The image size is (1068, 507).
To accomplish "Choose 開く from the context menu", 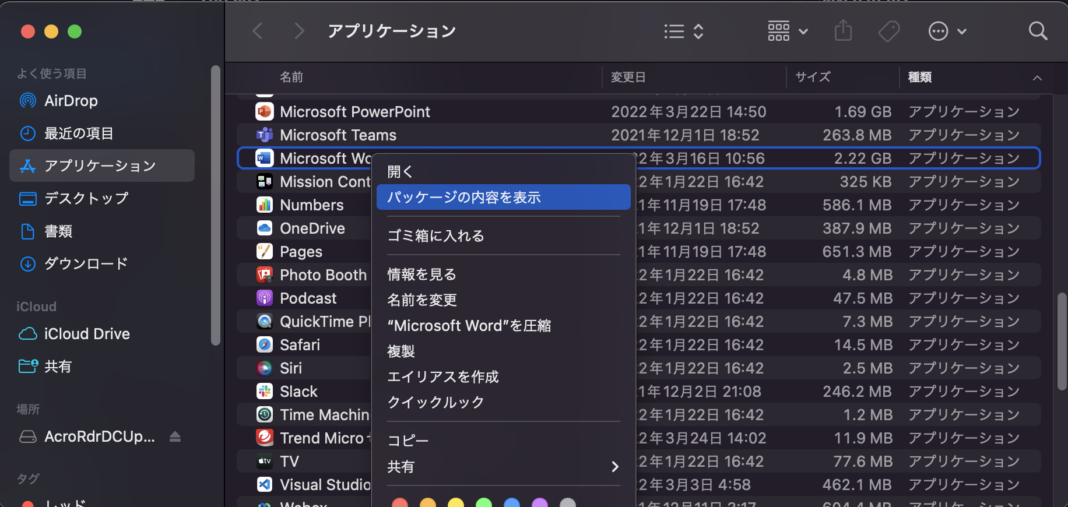I will point(504,171).
